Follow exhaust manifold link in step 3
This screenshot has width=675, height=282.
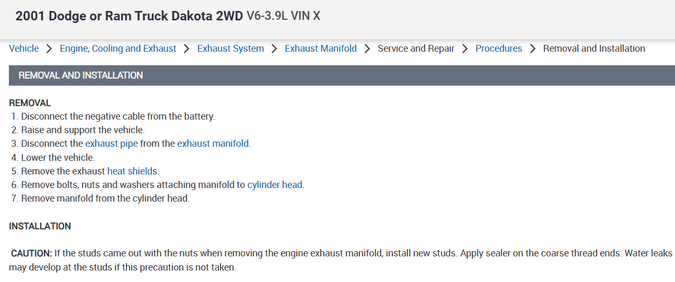pyautogui.click(x=213, y=144)
